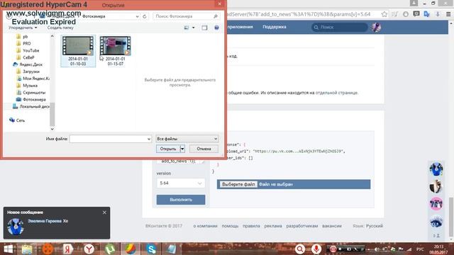Open Yandex Browser from taskbar

[x=89, y=249]
